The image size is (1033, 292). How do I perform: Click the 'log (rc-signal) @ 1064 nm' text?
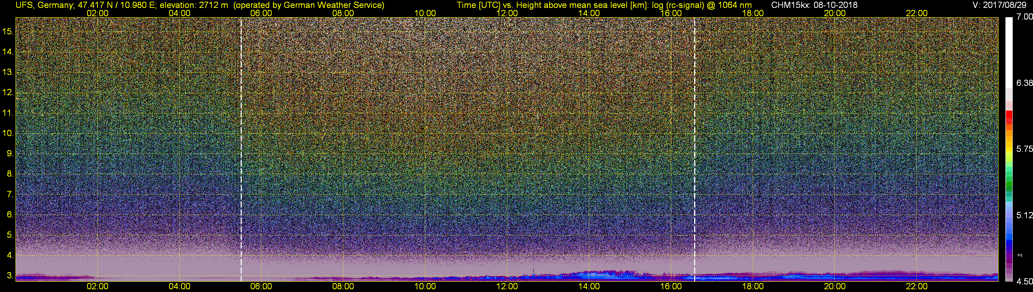(701, 5)
